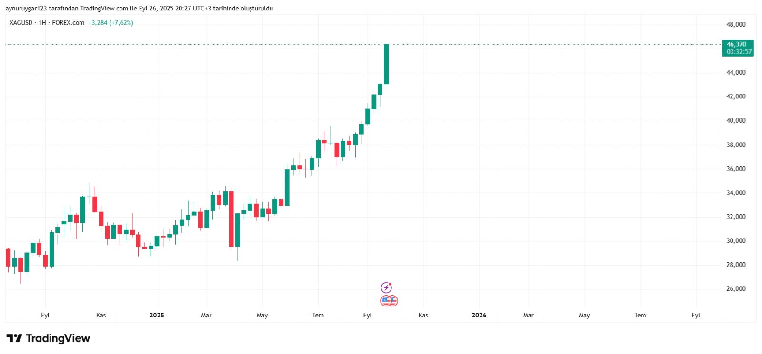
Task: Select the 2025 year marker on time axis
Action: [157, 315]
